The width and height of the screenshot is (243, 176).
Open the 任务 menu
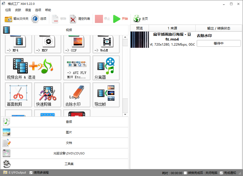click(8, 10)
